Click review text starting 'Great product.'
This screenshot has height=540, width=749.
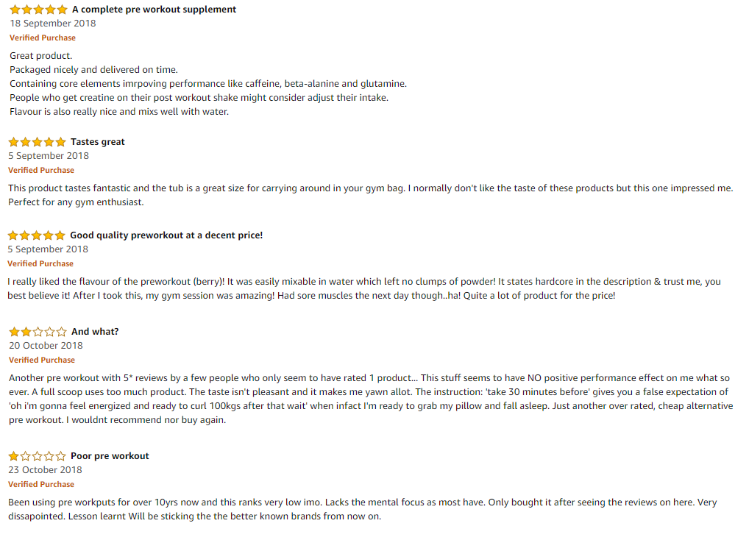coord(208,84)
